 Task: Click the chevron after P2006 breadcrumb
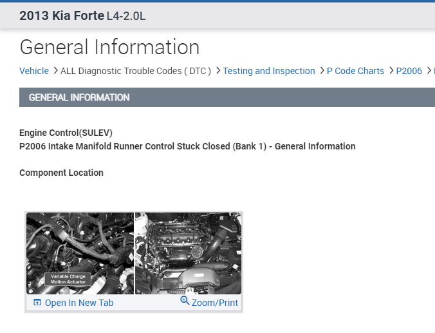coord(429,71)
